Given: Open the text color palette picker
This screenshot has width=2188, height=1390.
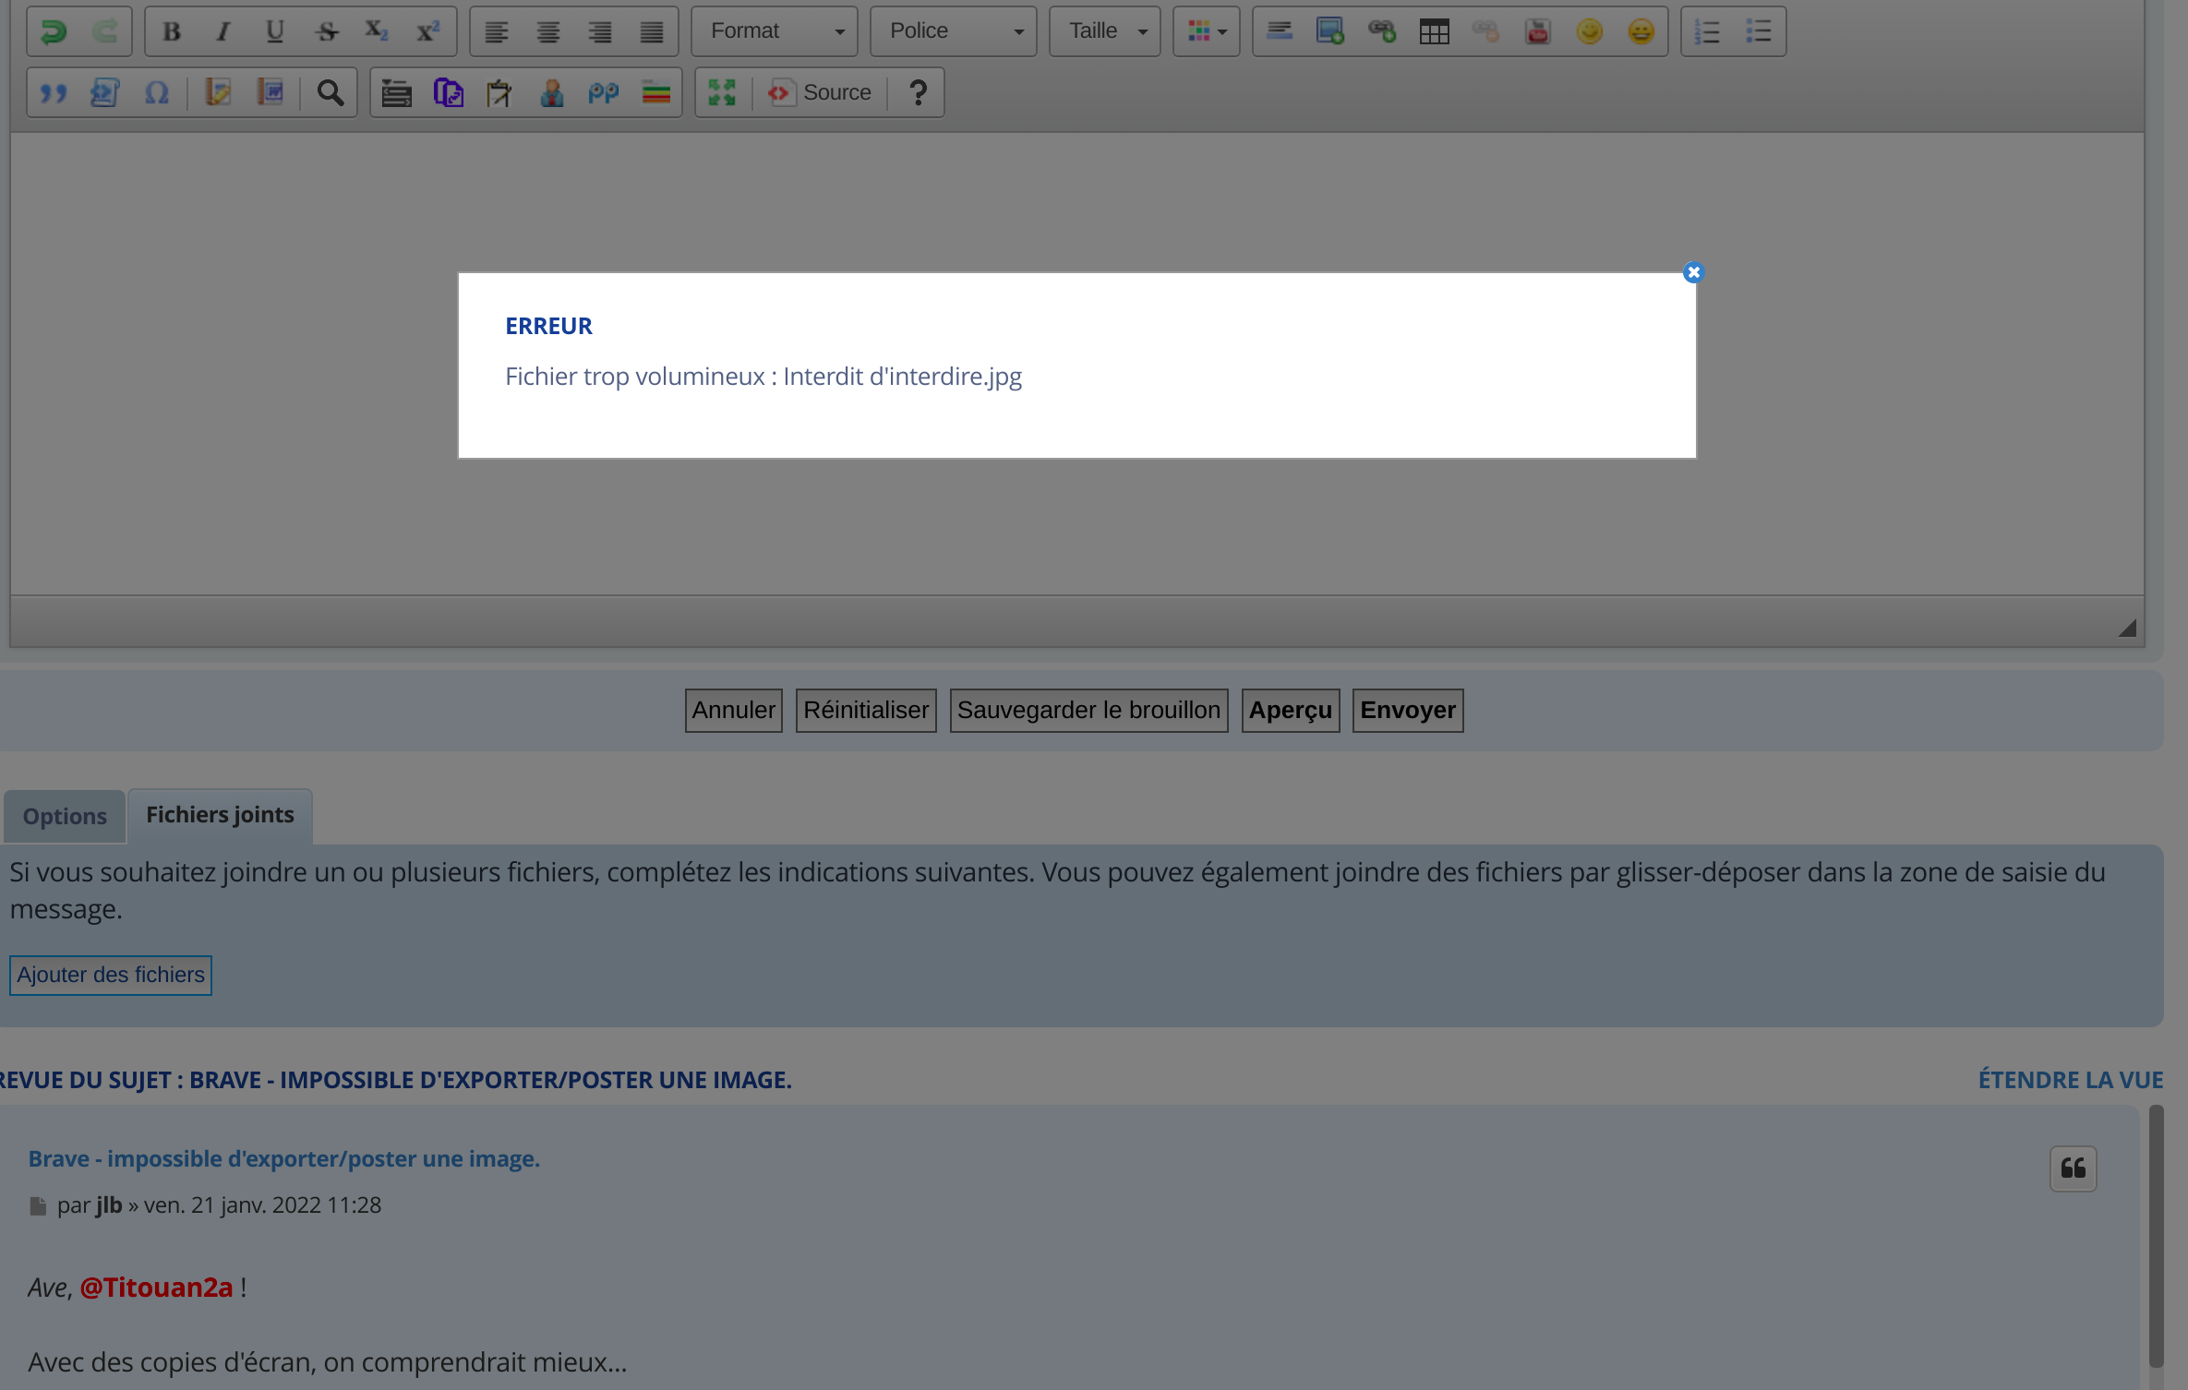Looking at the screenshot, I should click(x=1206, y=32).
